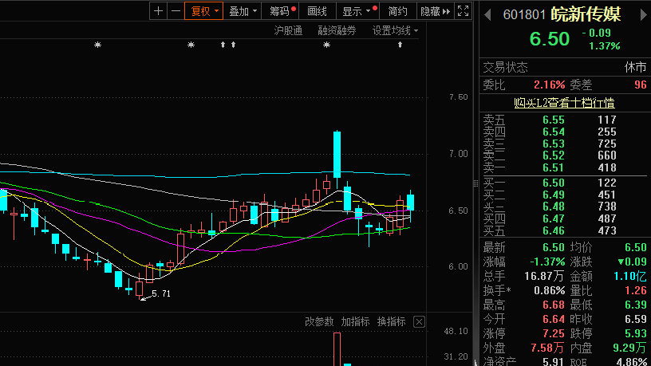This screenshot has height=366, width=651.
Task: Click the 换指标 switch indicator button
Action: [x=392, y=321]
